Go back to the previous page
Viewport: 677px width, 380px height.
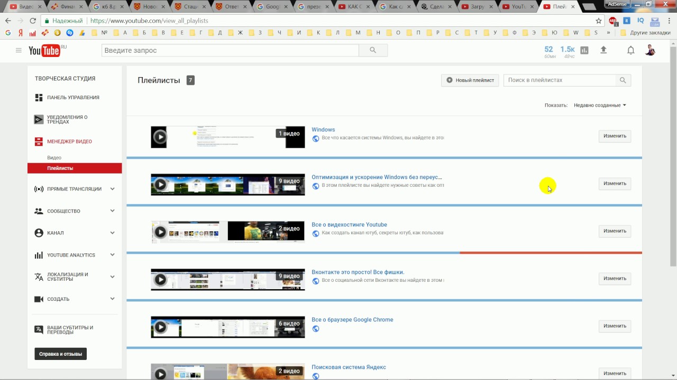[x=8, y=21]
